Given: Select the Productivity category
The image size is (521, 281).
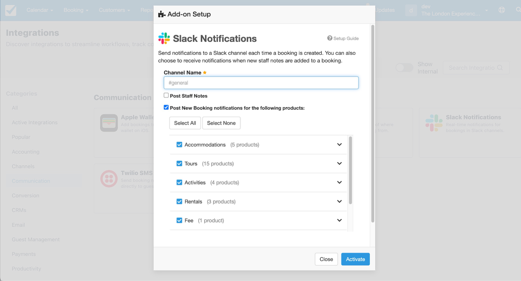Looking at the screenshot, I should tap(26, 269).
